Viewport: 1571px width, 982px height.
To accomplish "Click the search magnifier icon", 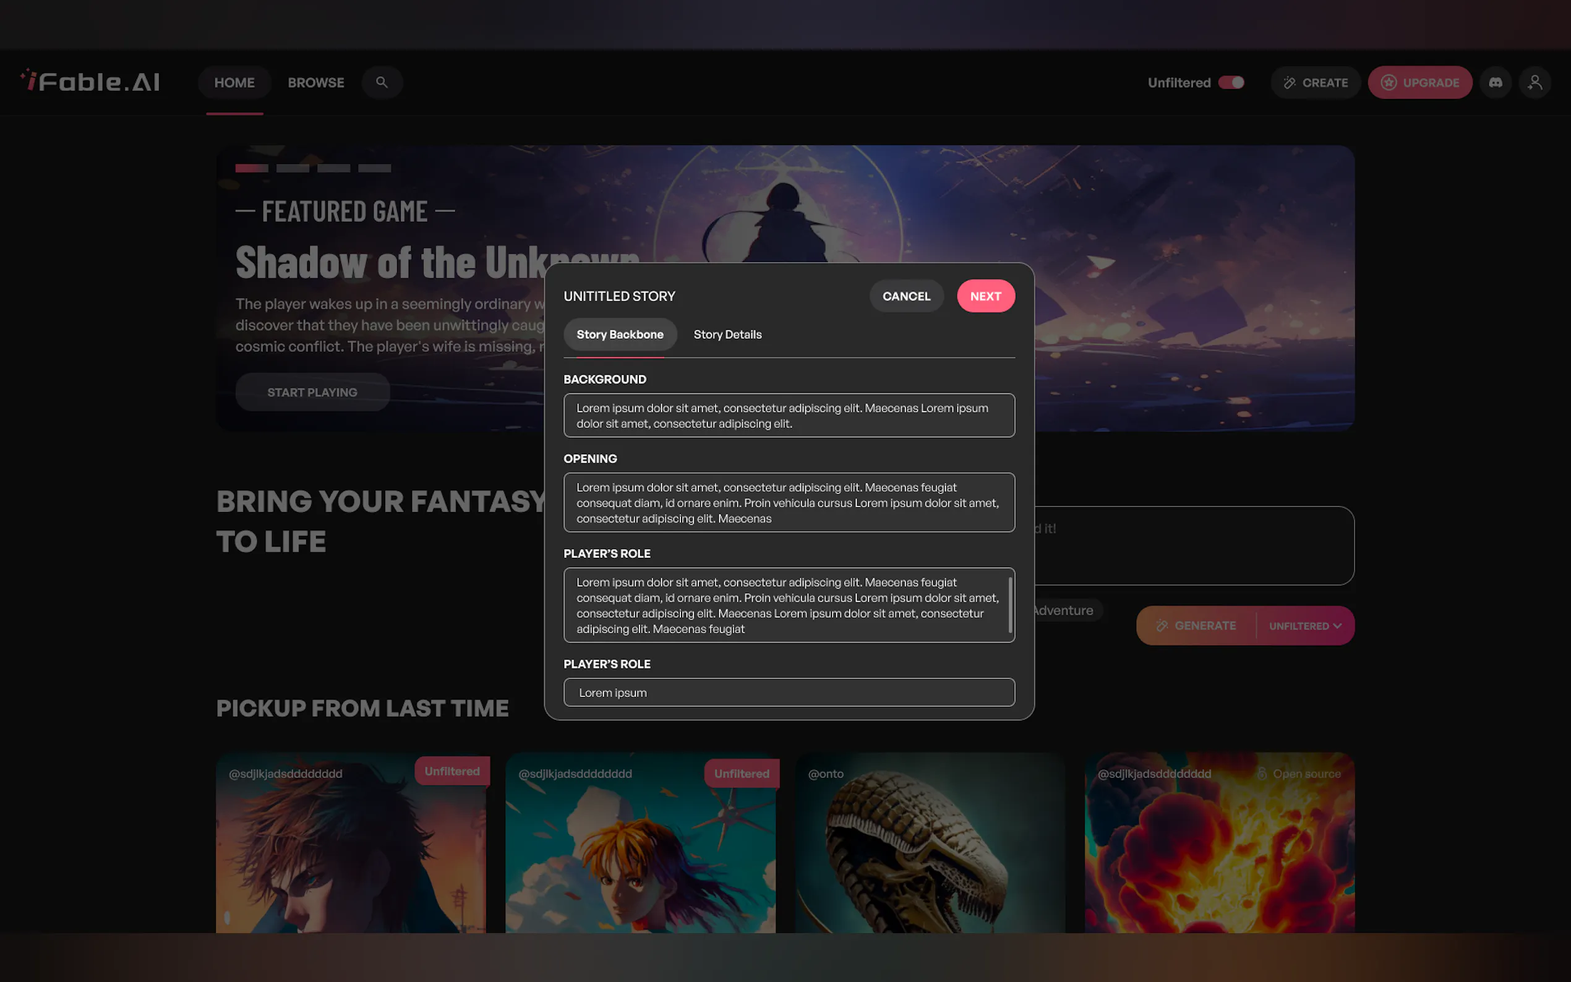I will pyautogui.click(x=382, y=82).
